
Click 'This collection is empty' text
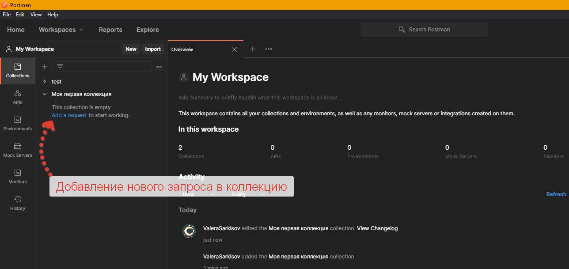[81, 107]
